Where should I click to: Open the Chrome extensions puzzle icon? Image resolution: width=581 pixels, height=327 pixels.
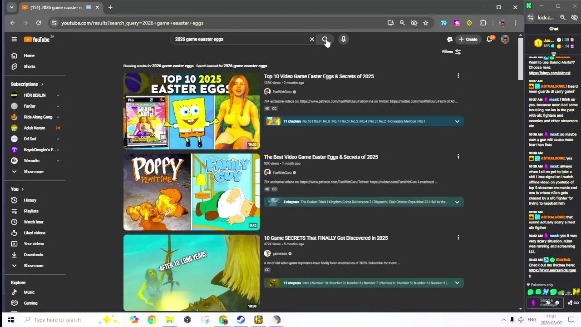[x=483, y=23]
